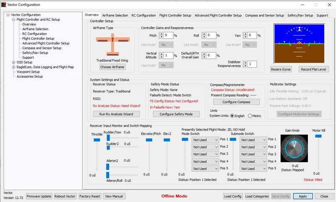
Task: Click the Firmware Update button
Action: [39, 196]
